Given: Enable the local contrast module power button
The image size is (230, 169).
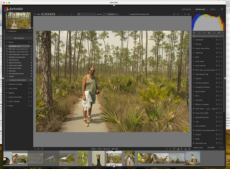Looking at the screenshot, I should click(194, 66).
